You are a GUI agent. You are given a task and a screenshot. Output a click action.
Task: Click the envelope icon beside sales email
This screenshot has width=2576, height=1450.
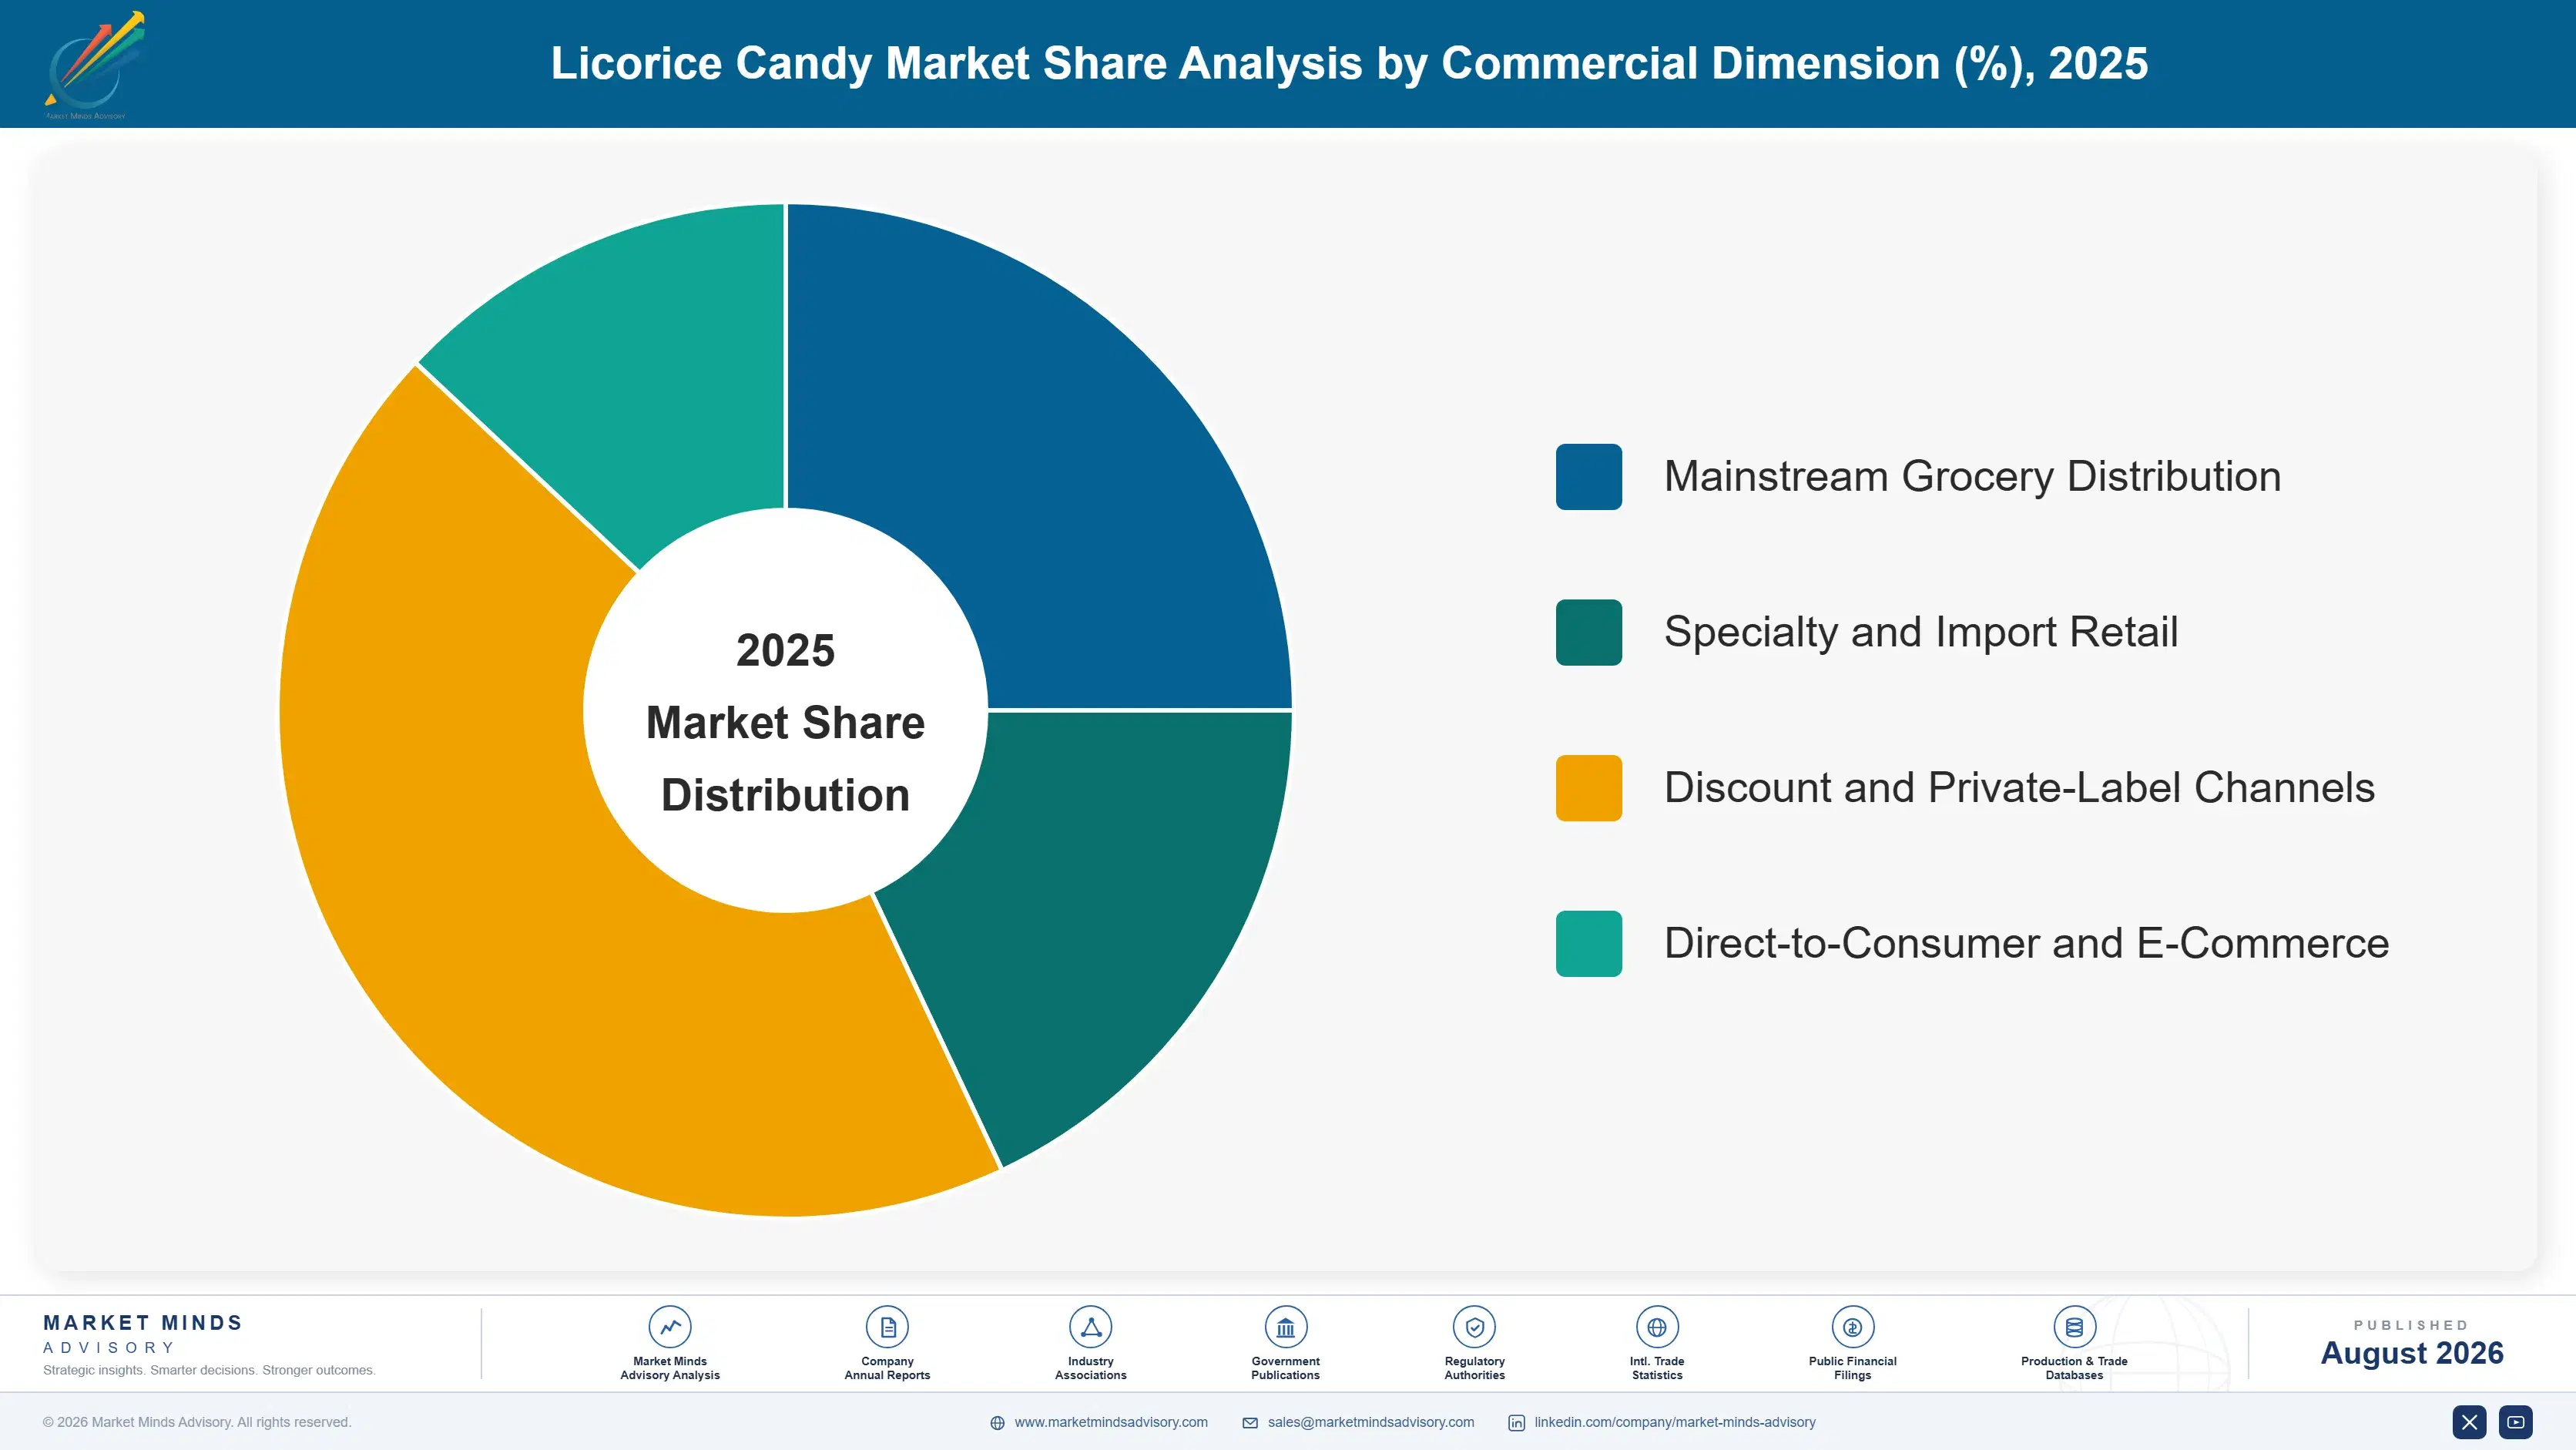tap(1250, 1423)
